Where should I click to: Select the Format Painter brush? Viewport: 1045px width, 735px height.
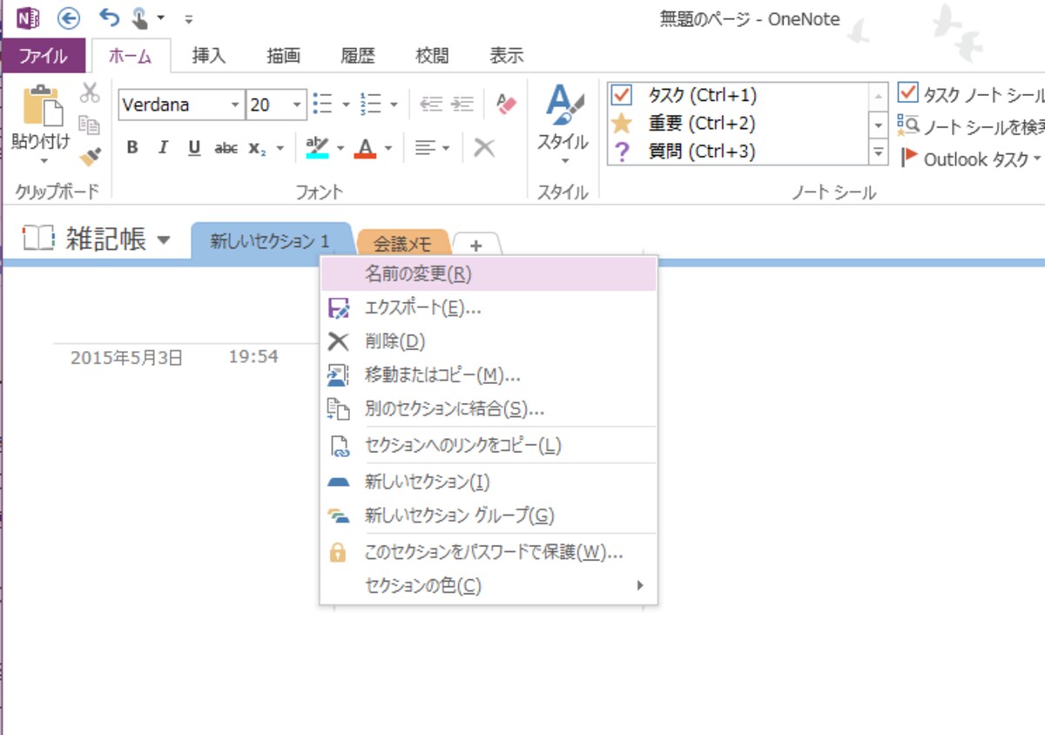point(90,156)
